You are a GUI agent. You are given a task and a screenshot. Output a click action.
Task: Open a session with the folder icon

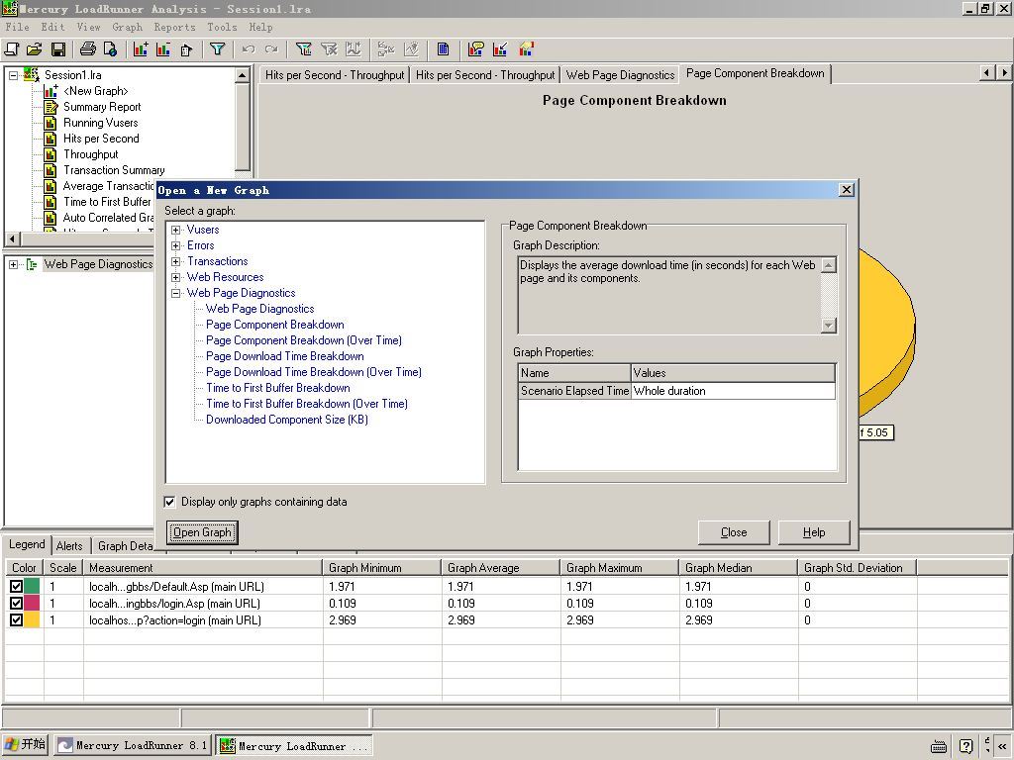(35, 49)
